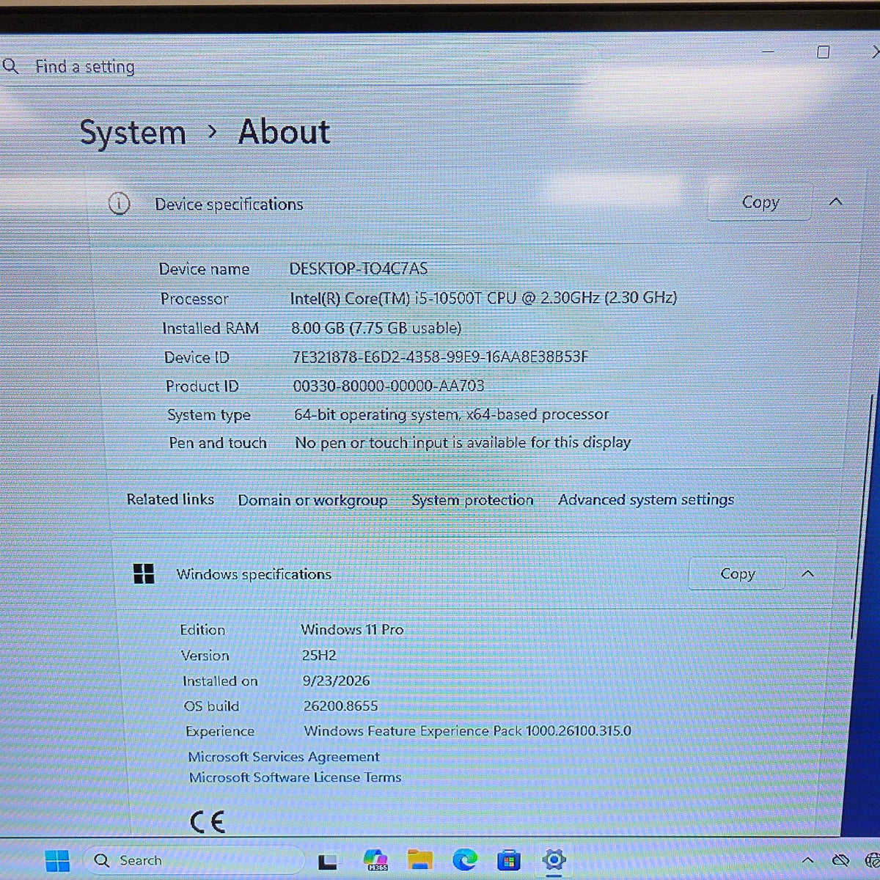Open the Windows Start menu
880x880 pixels.
(57, 860)
